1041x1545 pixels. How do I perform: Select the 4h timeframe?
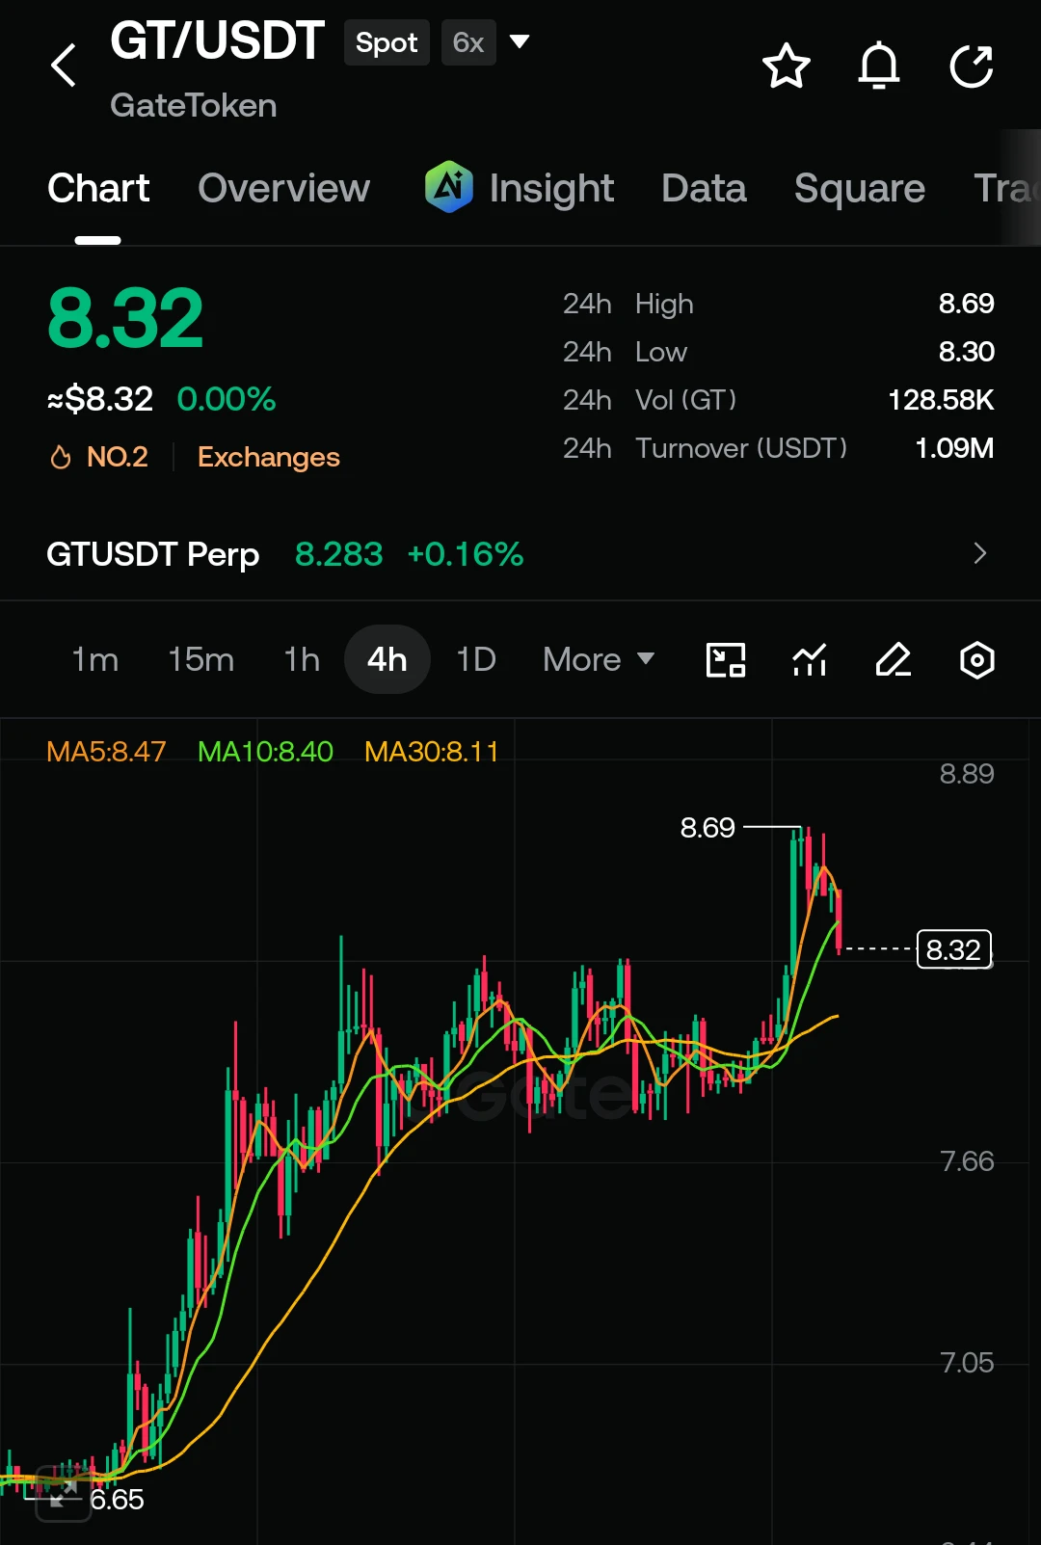[x=387, y=660]
